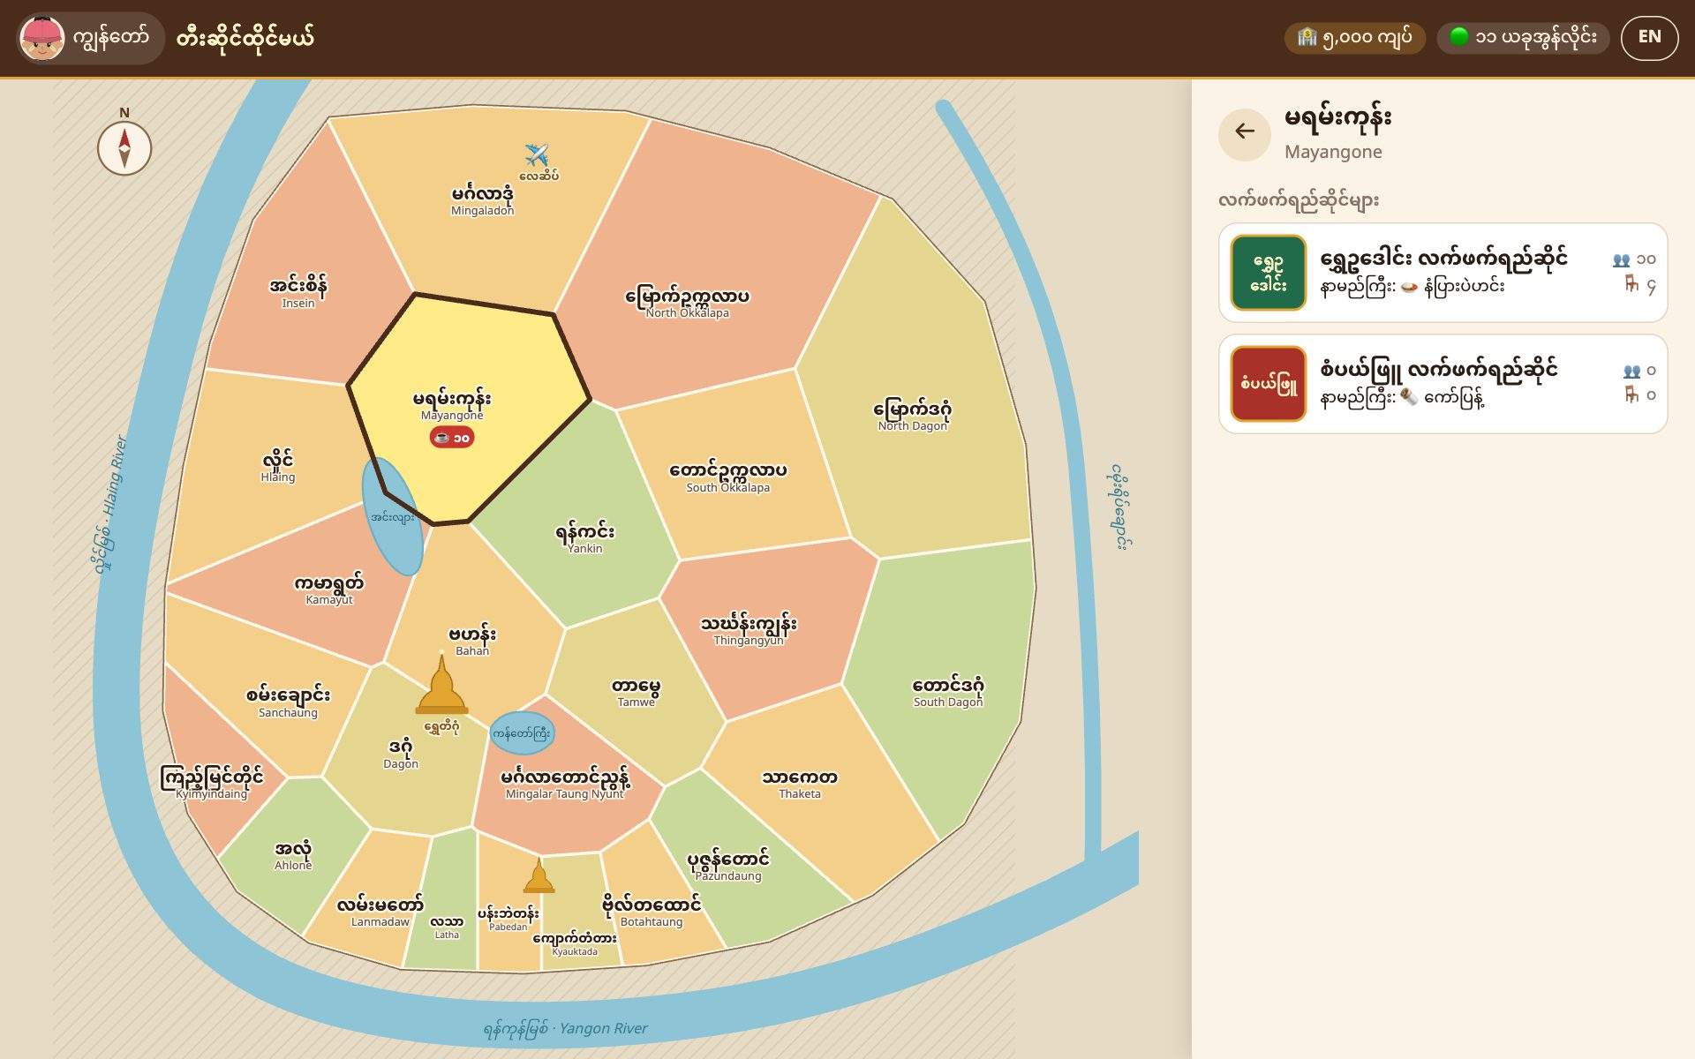The width and height of the screenshot is (1695, 1059).
Task: Open the second teashop card in list
Action: tap(1443, 383)
